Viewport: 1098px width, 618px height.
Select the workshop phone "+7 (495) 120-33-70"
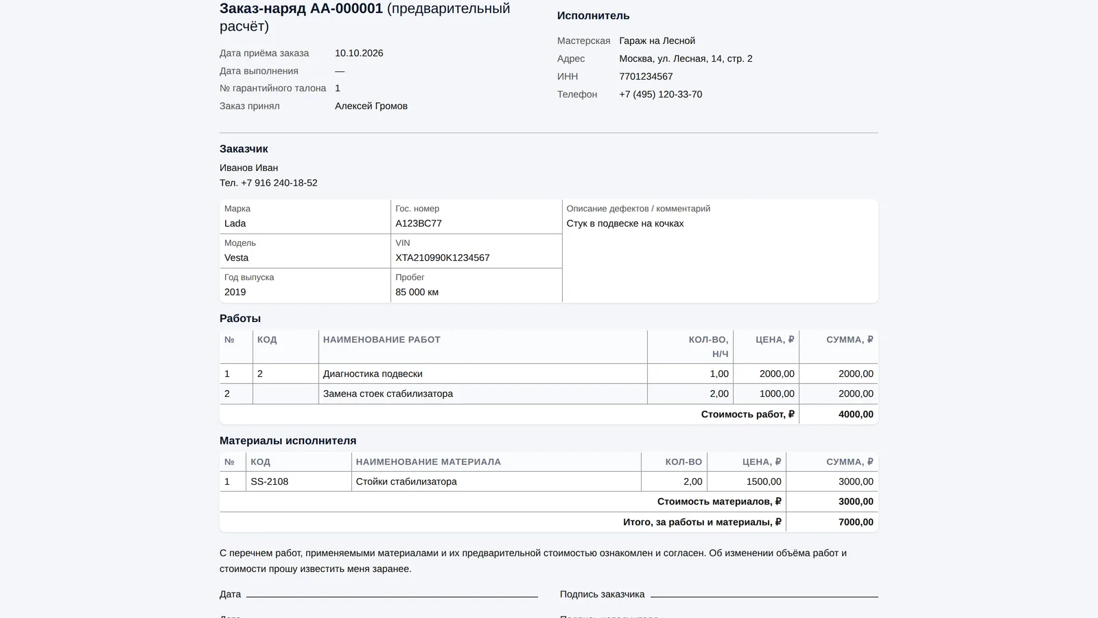tap(660, 94)
